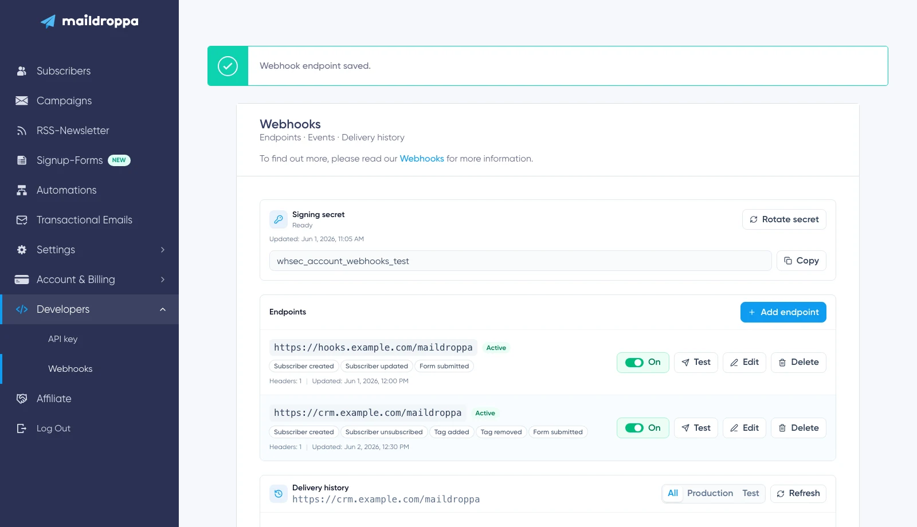The image size is (917, 527).
Task: Click the Add endpoint button
Action: coord(783,312)
